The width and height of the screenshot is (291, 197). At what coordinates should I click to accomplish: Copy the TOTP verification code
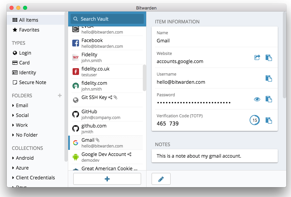pos(269,120)
